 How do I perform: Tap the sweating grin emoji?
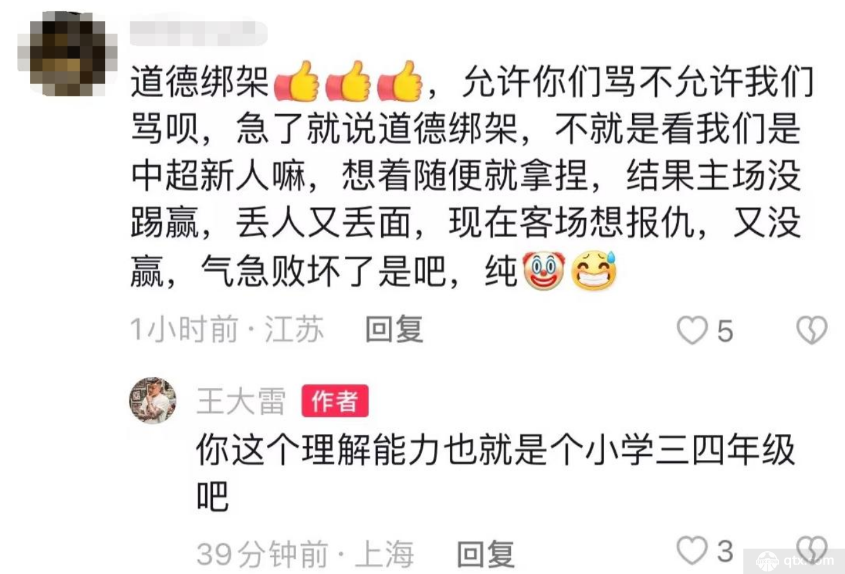click(x=595, y=271)
